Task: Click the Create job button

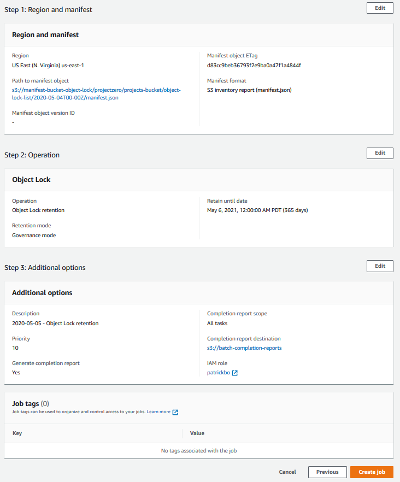Action: [372, 472]
